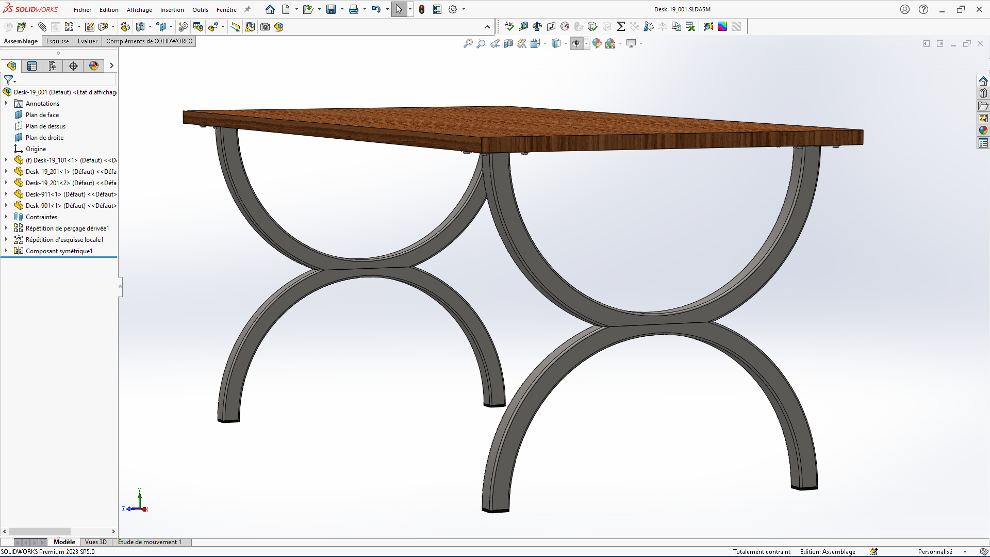The height and width of the screenshot is (557, 990).
Task: Create an Exploded View
Action: coord(213,27)
